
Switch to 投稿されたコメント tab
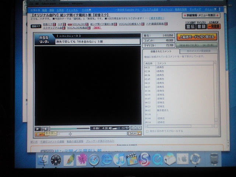click(x=161, y=51)
